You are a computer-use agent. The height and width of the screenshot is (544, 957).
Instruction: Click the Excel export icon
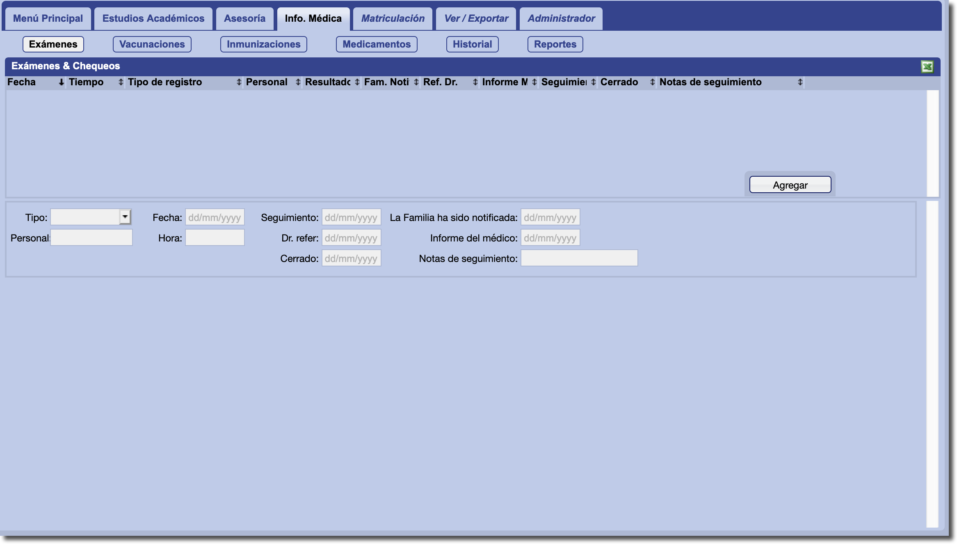point(927,66)
